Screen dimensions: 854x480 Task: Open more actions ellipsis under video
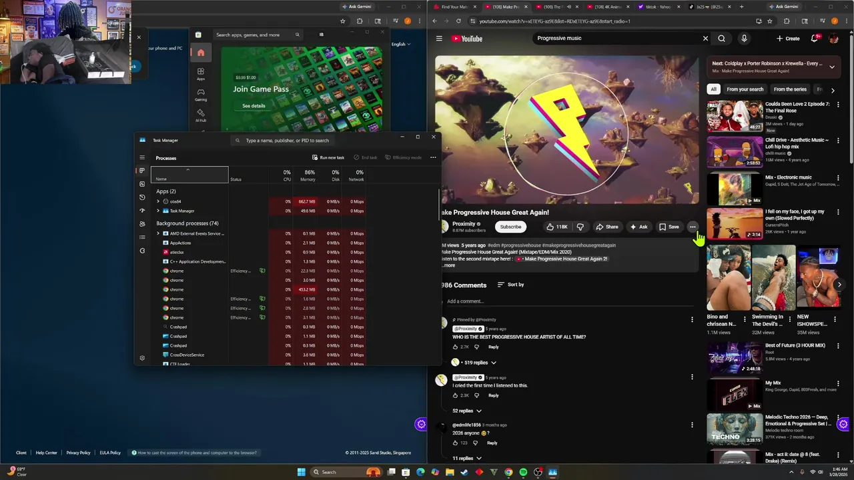pos(693,227)
